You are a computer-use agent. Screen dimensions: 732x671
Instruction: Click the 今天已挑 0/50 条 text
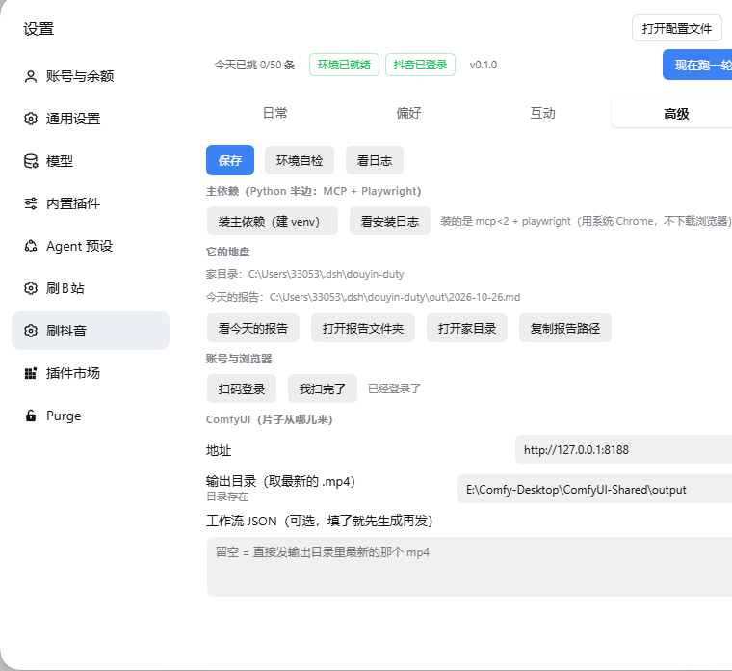point(255,65)
